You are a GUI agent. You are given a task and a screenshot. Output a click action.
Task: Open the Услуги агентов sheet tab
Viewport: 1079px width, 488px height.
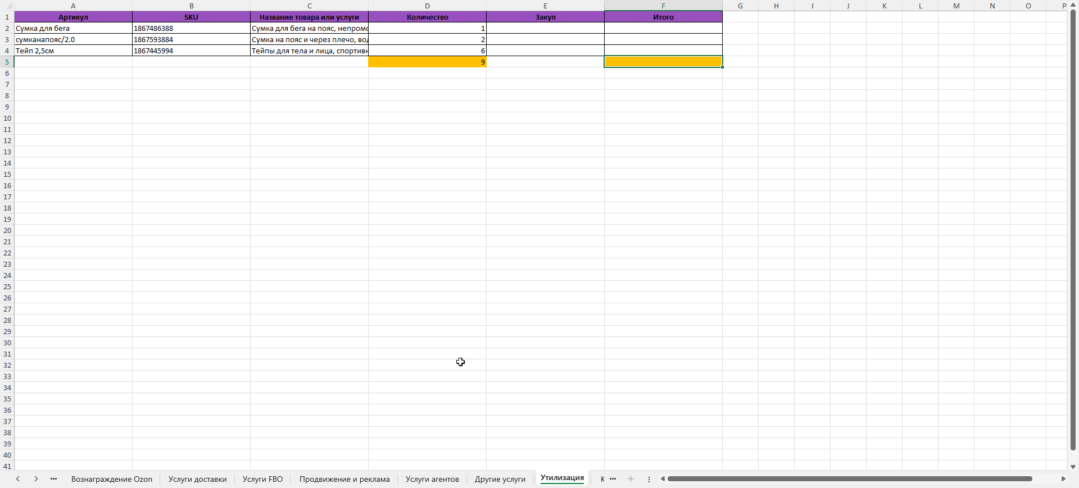click(x=432, y=479)
